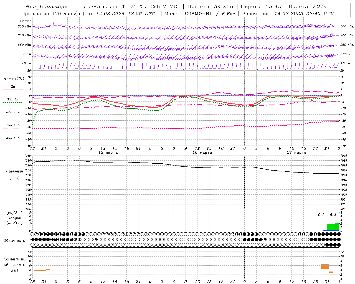The height and width of the screenshot is (284, 355).
Task: Select the 'Долгота: 84.256' longitude text
Action: point(211,7)
